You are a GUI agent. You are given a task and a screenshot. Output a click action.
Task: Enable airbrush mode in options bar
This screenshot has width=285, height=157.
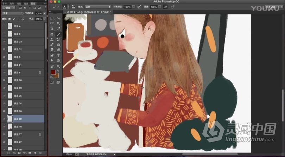click(x=165, y=7)
